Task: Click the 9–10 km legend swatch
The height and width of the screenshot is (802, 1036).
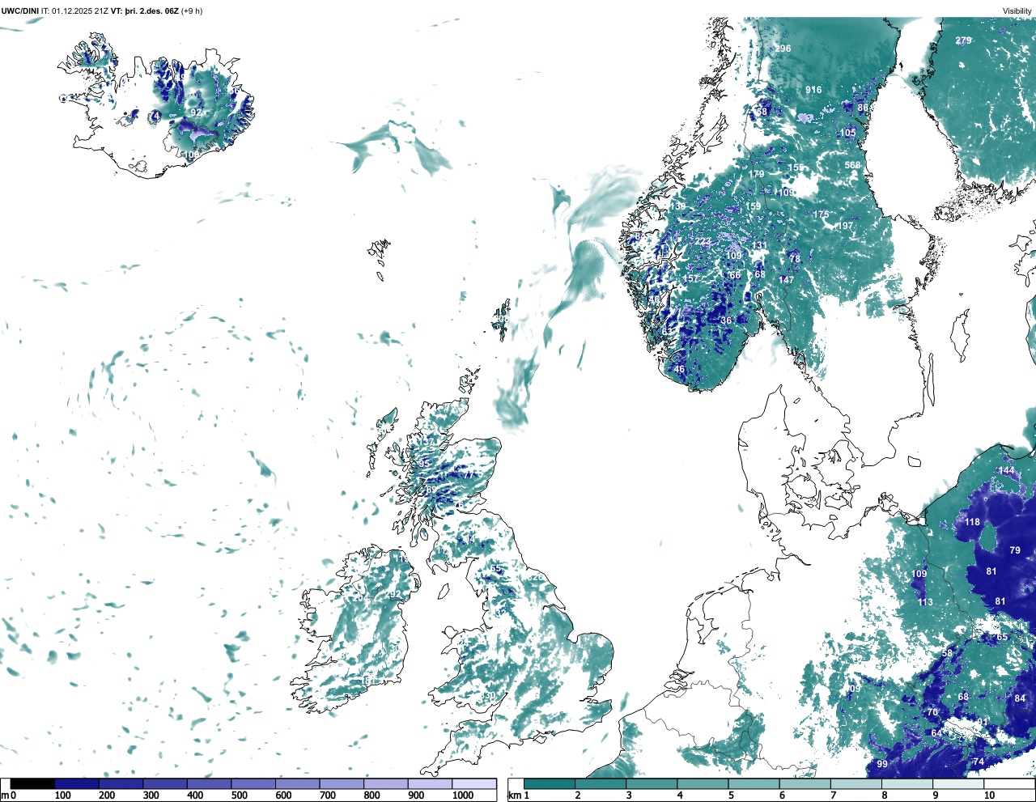Action: (957, 784)
